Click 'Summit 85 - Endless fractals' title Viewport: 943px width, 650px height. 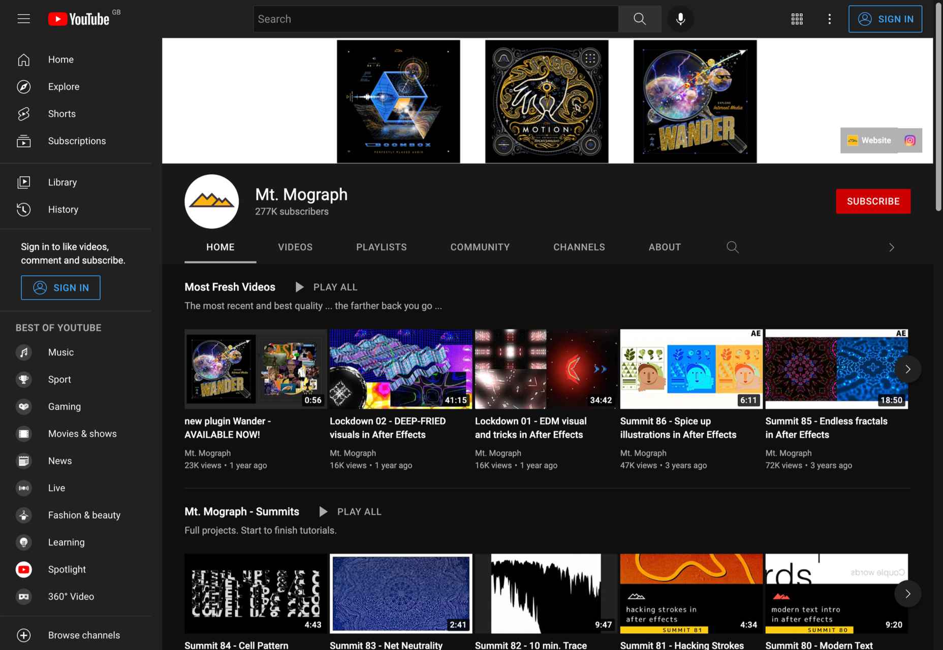[x=827, y=428]
